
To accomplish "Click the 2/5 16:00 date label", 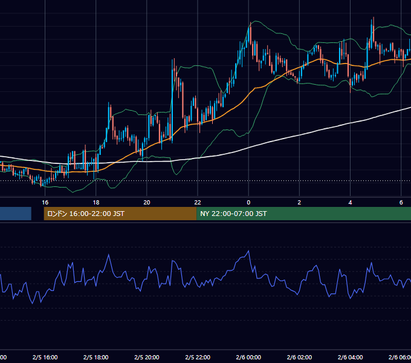I will coord(45,357).
